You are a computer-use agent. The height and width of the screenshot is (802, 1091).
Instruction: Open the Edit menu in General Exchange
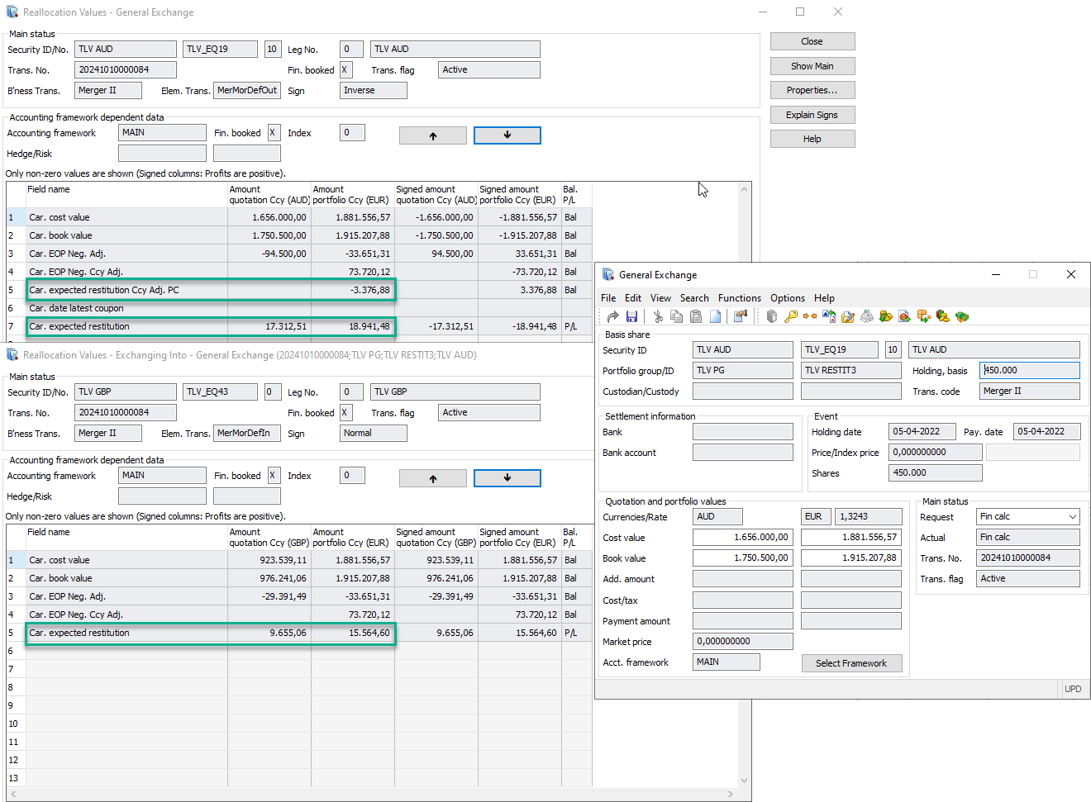coord(633,298)
